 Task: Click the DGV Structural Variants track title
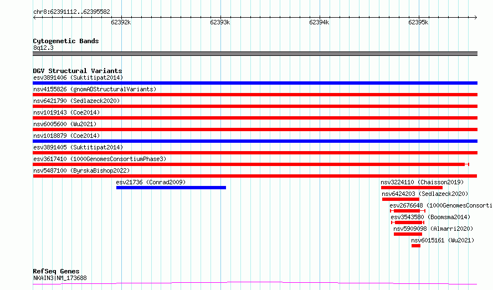click(78, 71)
